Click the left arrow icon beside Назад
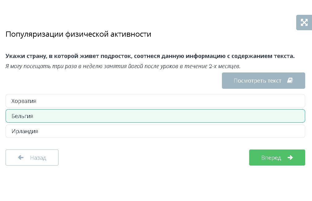 click(21, 158)
